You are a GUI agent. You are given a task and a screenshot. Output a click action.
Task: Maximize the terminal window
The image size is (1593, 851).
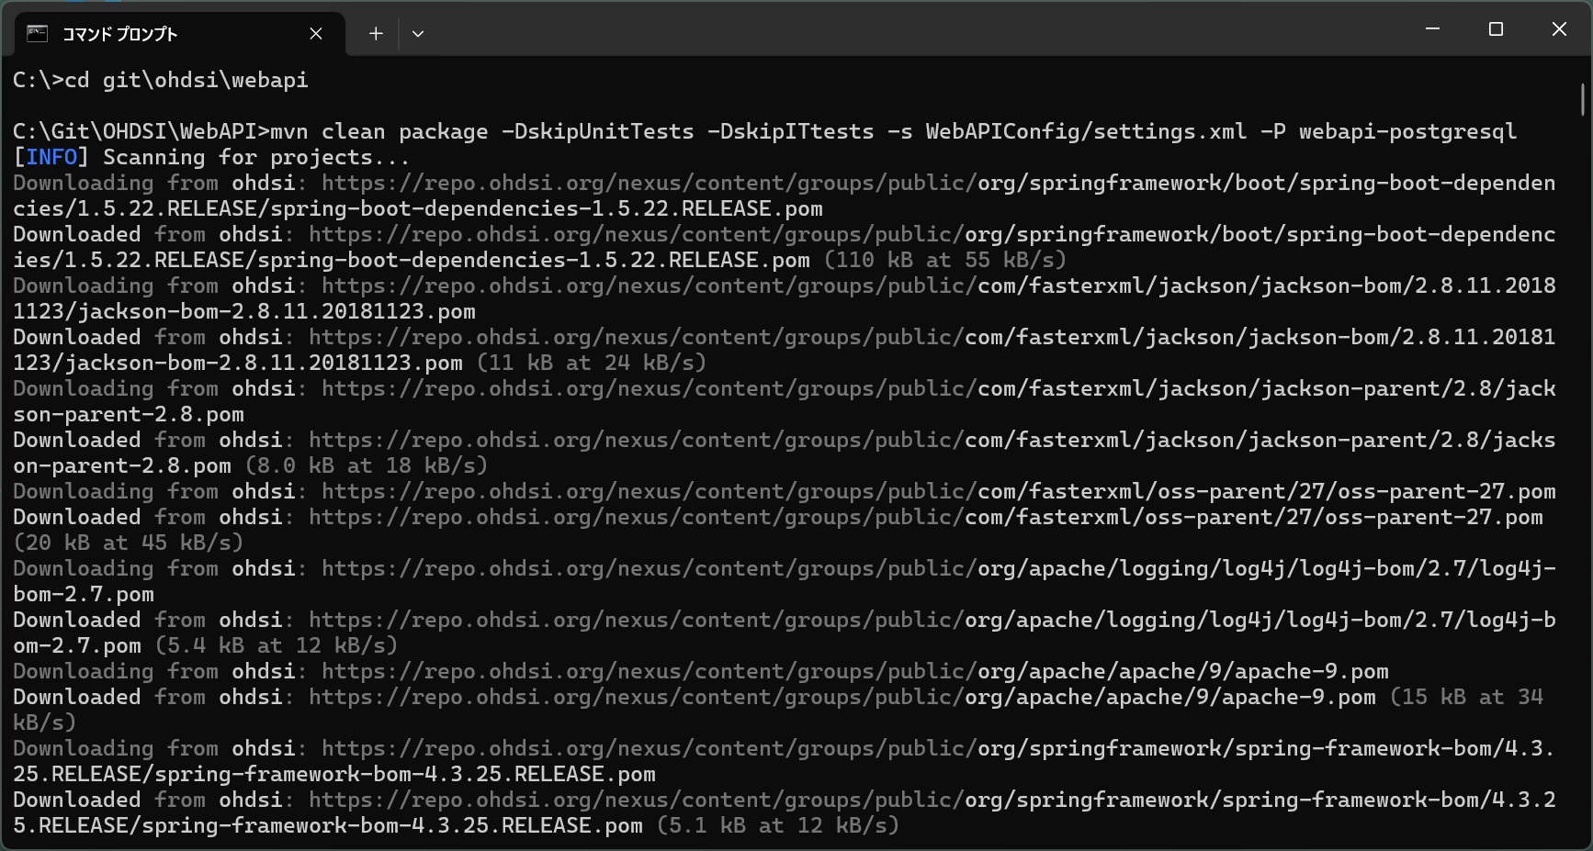coord(1496,29)
